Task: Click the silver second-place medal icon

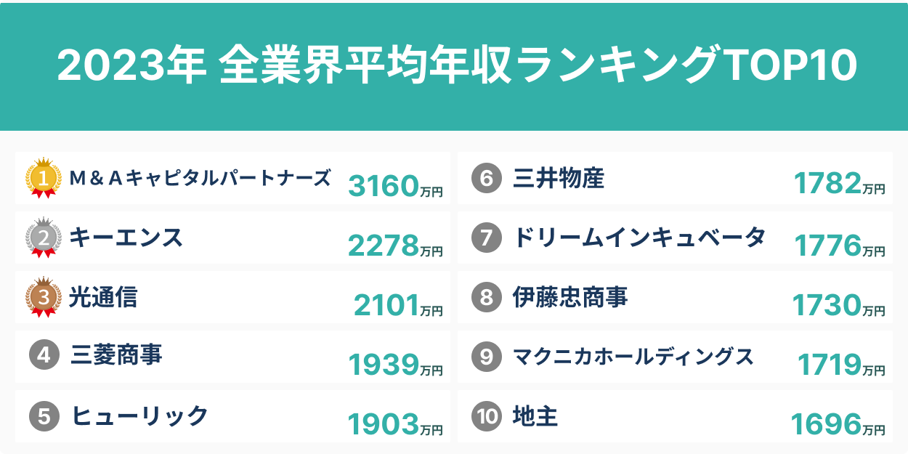Action: pyautogui.click(x=43, y=238)
